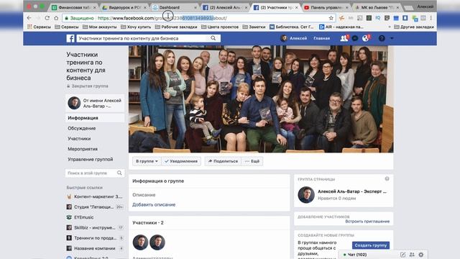Viewport: 460px width, 259px height.
Task: Open the group cover photo
Action: coord(261,99)
